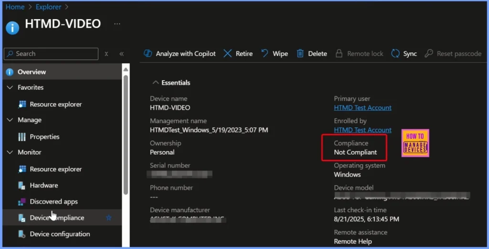The height and width of the screenshot is (249, 489).
Task: Click Resource explorer icon under Monitor
Action: click(x=22, y=169)
